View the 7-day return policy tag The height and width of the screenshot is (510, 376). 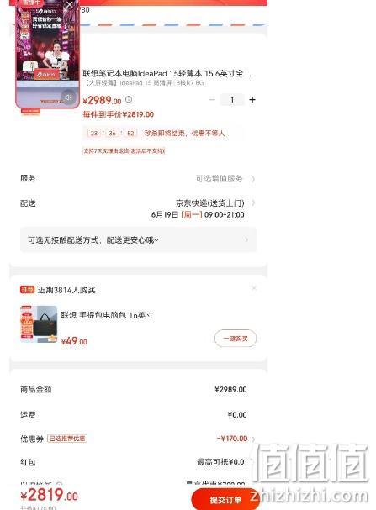click(x=124, y=151)
